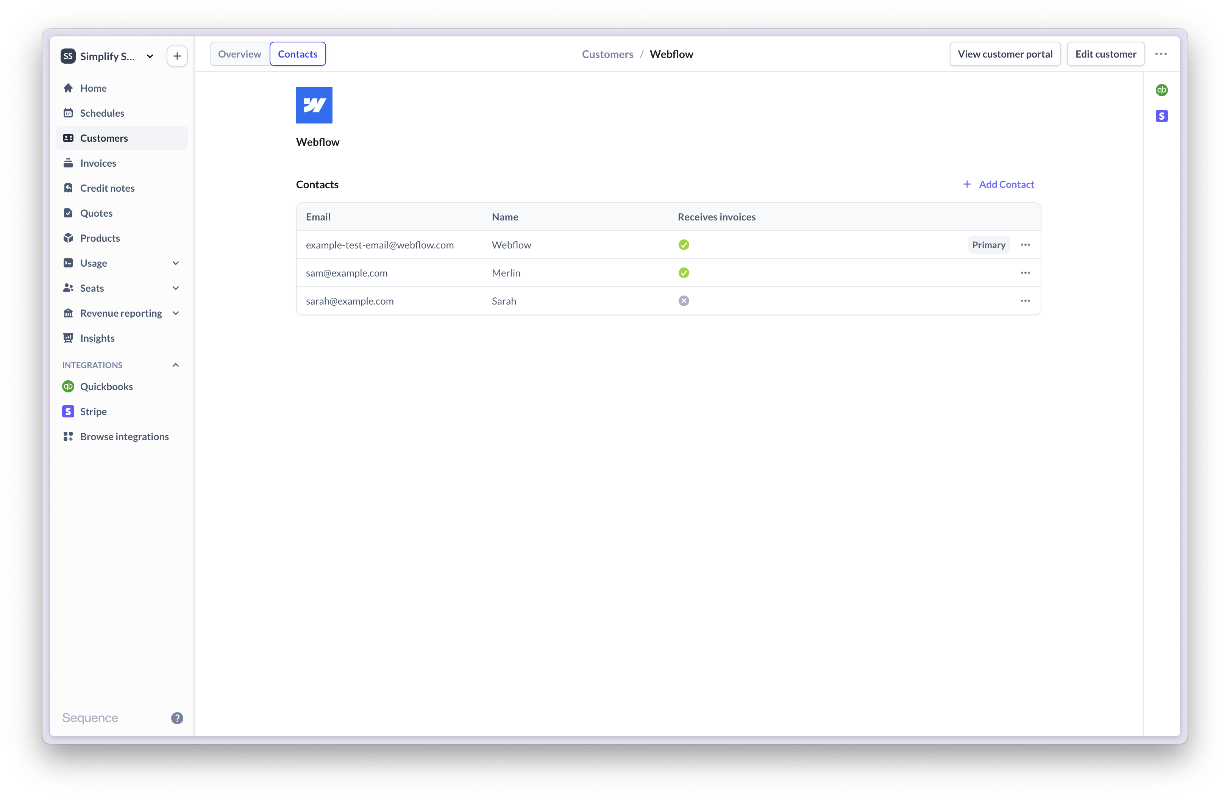Click the Insights chart icon
Viewport: 1230px width, 800px height.
(x=68, y=338)
